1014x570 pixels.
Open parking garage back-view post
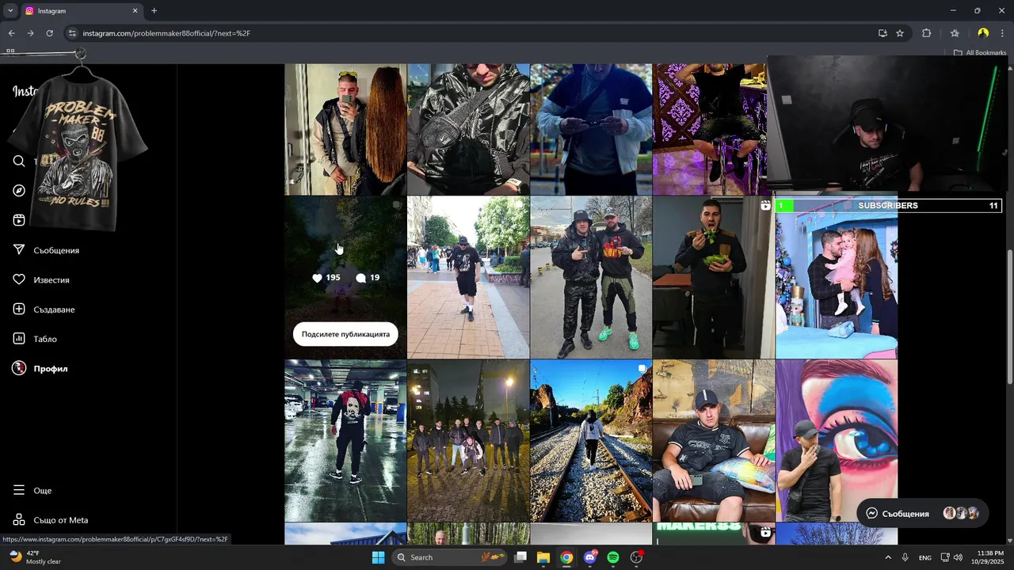(345, 441)
